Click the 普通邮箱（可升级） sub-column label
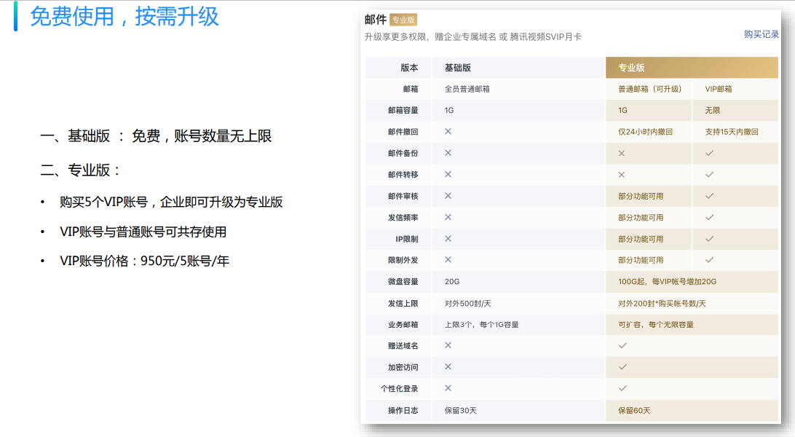795x437 pixels. pyautogui.click(x=649, y=87)
